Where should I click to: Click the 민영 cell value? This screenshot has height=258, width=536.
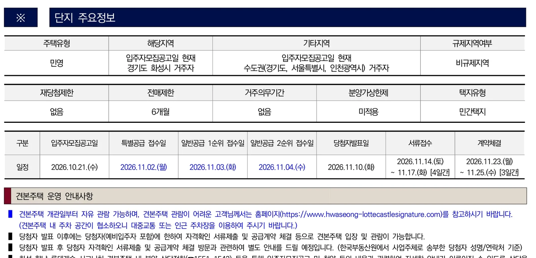57,63
